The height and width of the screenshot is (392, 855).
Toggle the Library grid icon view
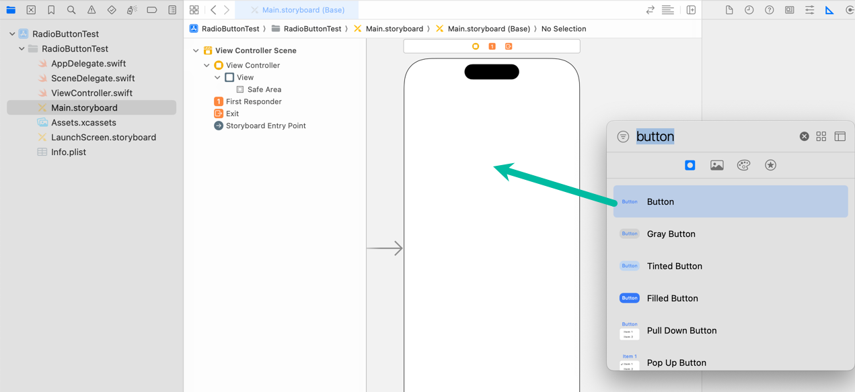pos(821,136)
